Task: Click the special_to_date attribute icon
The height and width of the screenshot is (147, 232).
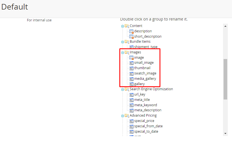Action: pos(131,132)
